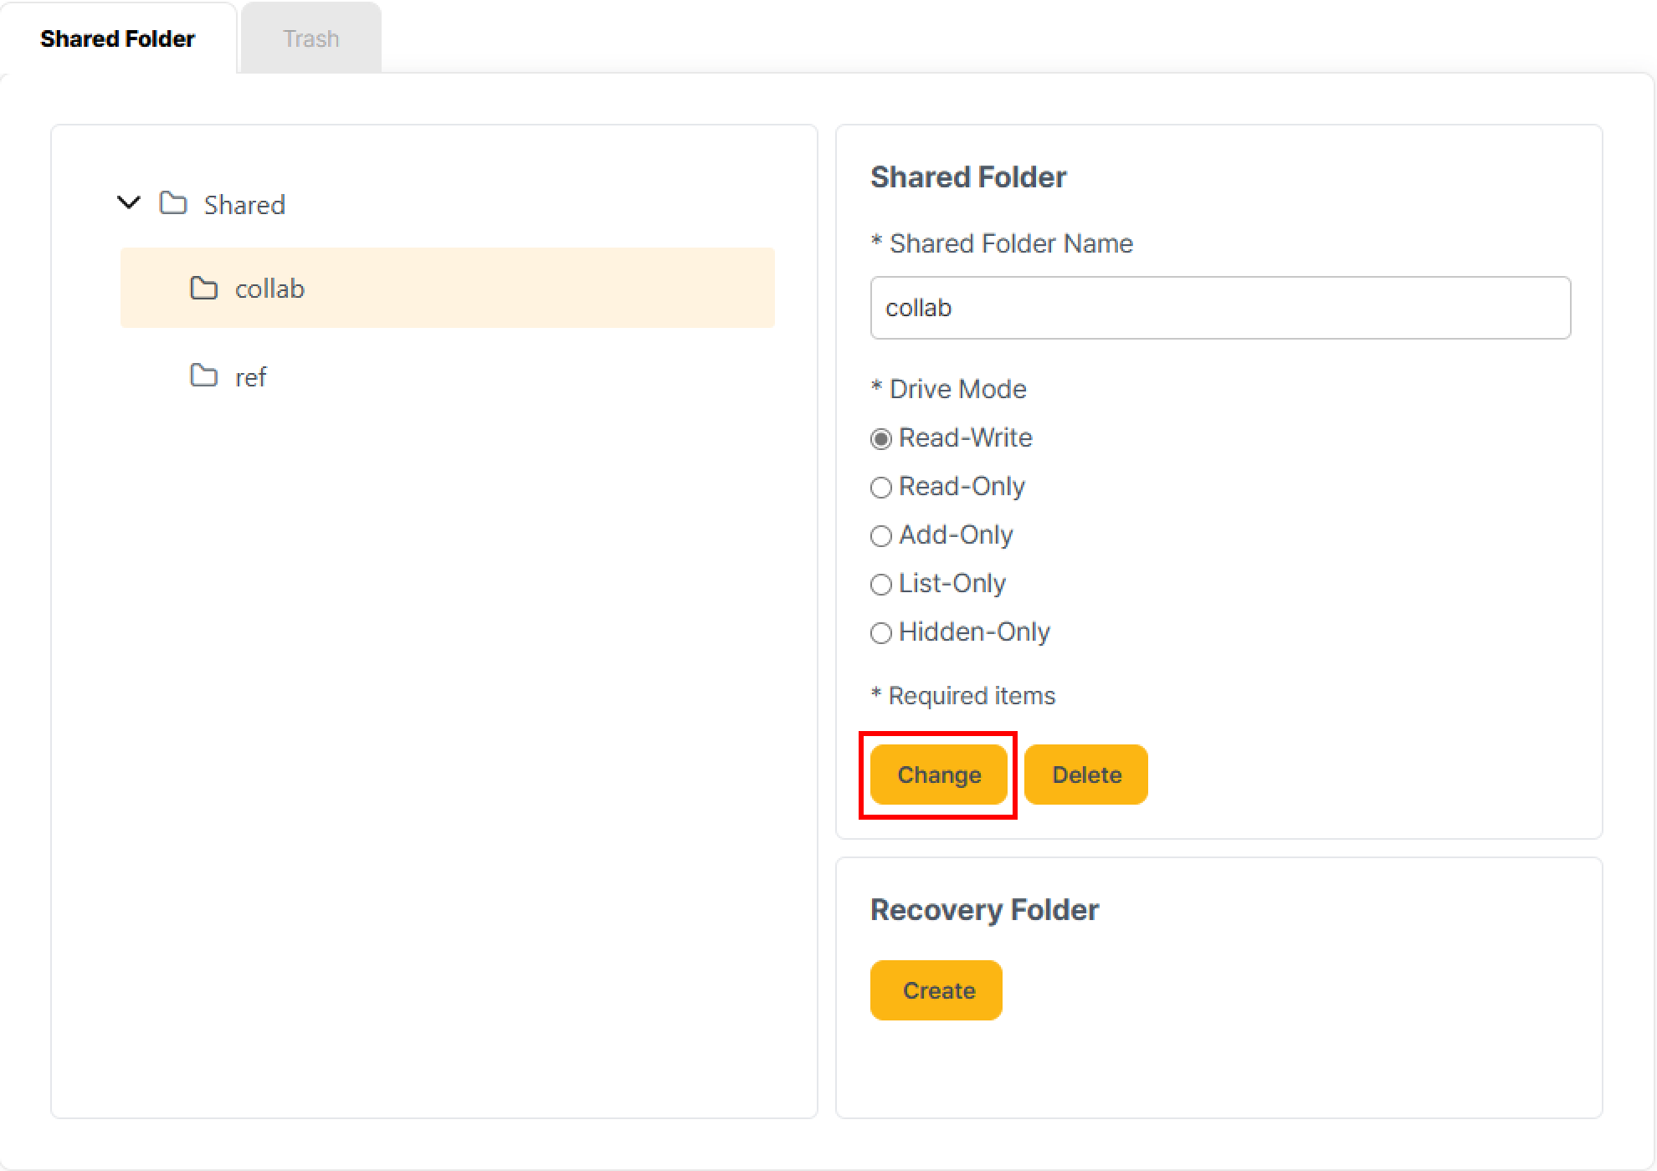Click the Change button
This screenshot has width=1657, height=1171.
click(938, 775)
